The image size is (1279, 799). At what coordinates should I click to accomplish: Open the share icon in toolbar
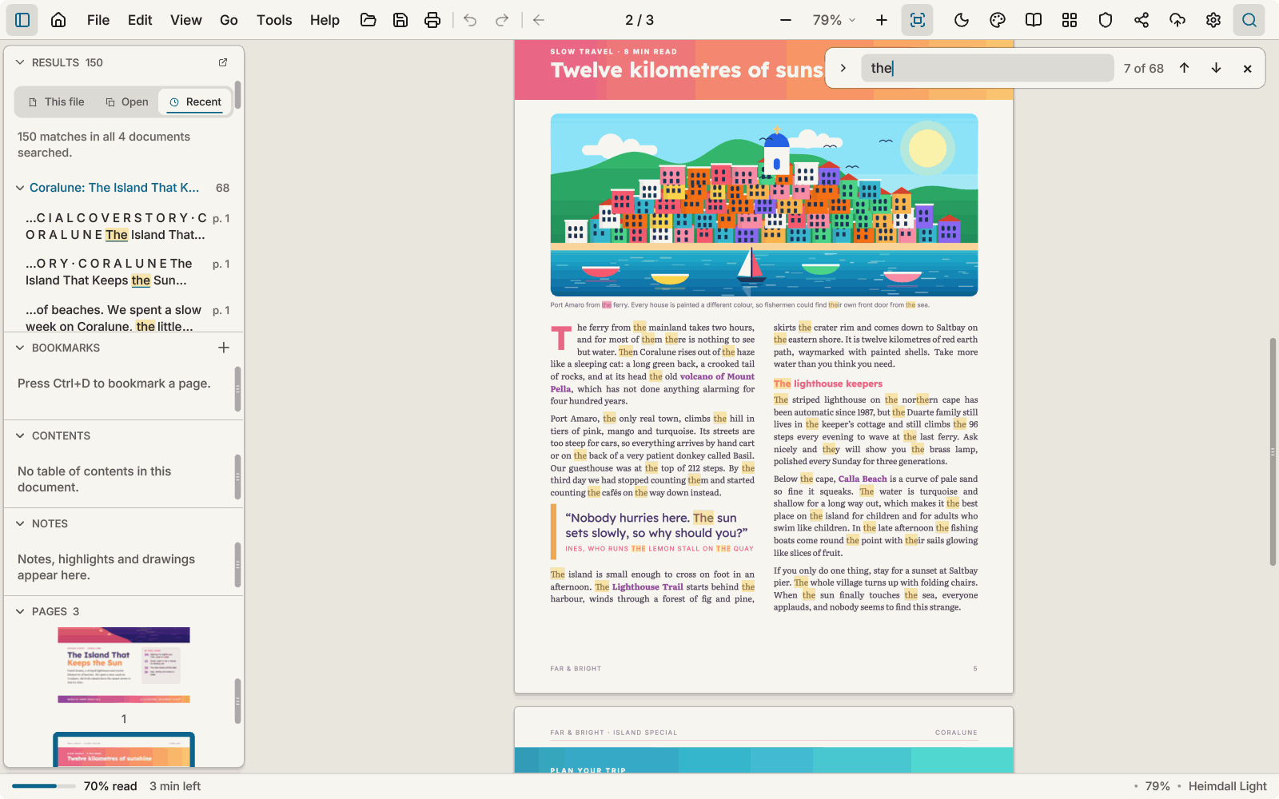[x=1142, y=20]
